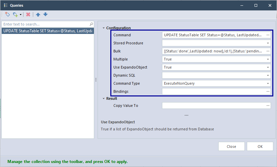The height and width of the screenshot is (167, 277).
Task: Open the add query dropdown arrow in toolbar
Action: [20, 14]
